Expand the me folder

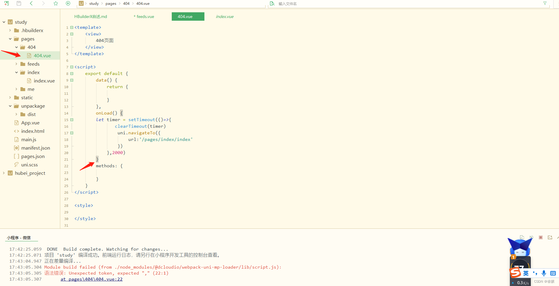click(16, 89)
